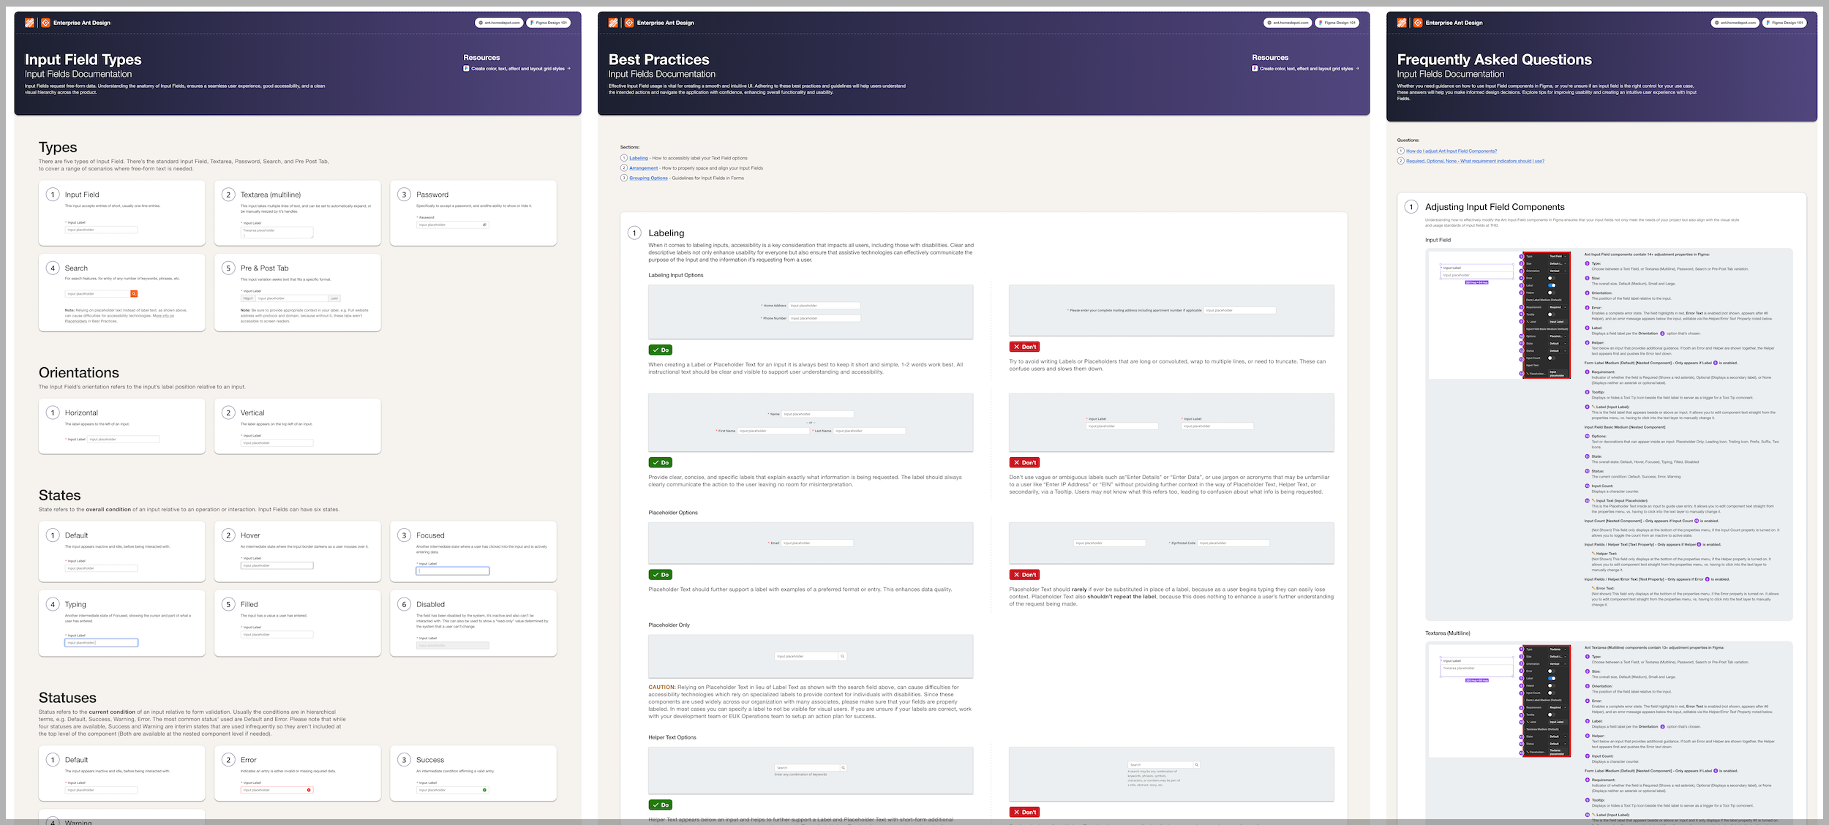
Task: Click numbered circle 5 on Pre & Post Tab card
Action: point(228,268)
